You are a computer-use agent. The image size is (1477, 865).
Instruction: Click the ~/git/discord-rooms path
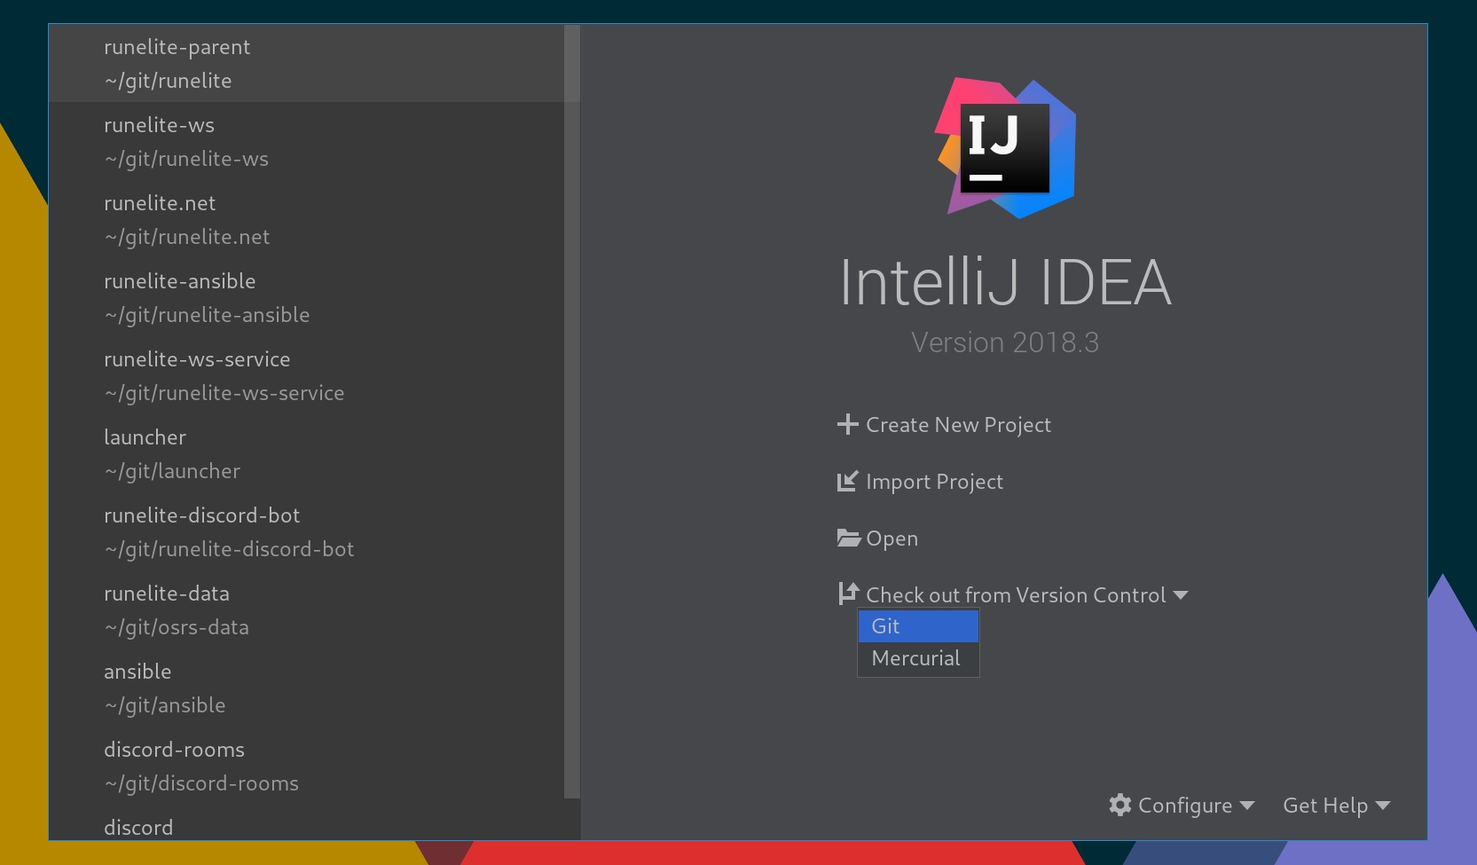(201, 783)
